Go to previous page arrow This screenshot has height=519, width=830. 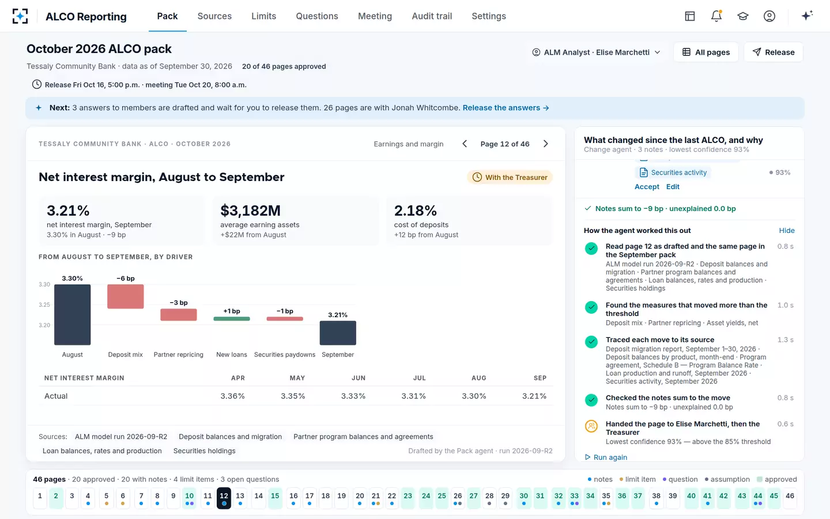coord(465,144)
